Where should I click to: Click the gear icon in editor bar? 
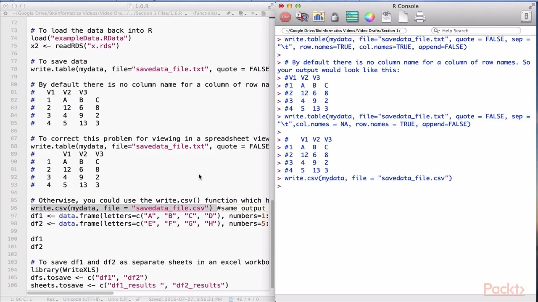click(5, 13)
